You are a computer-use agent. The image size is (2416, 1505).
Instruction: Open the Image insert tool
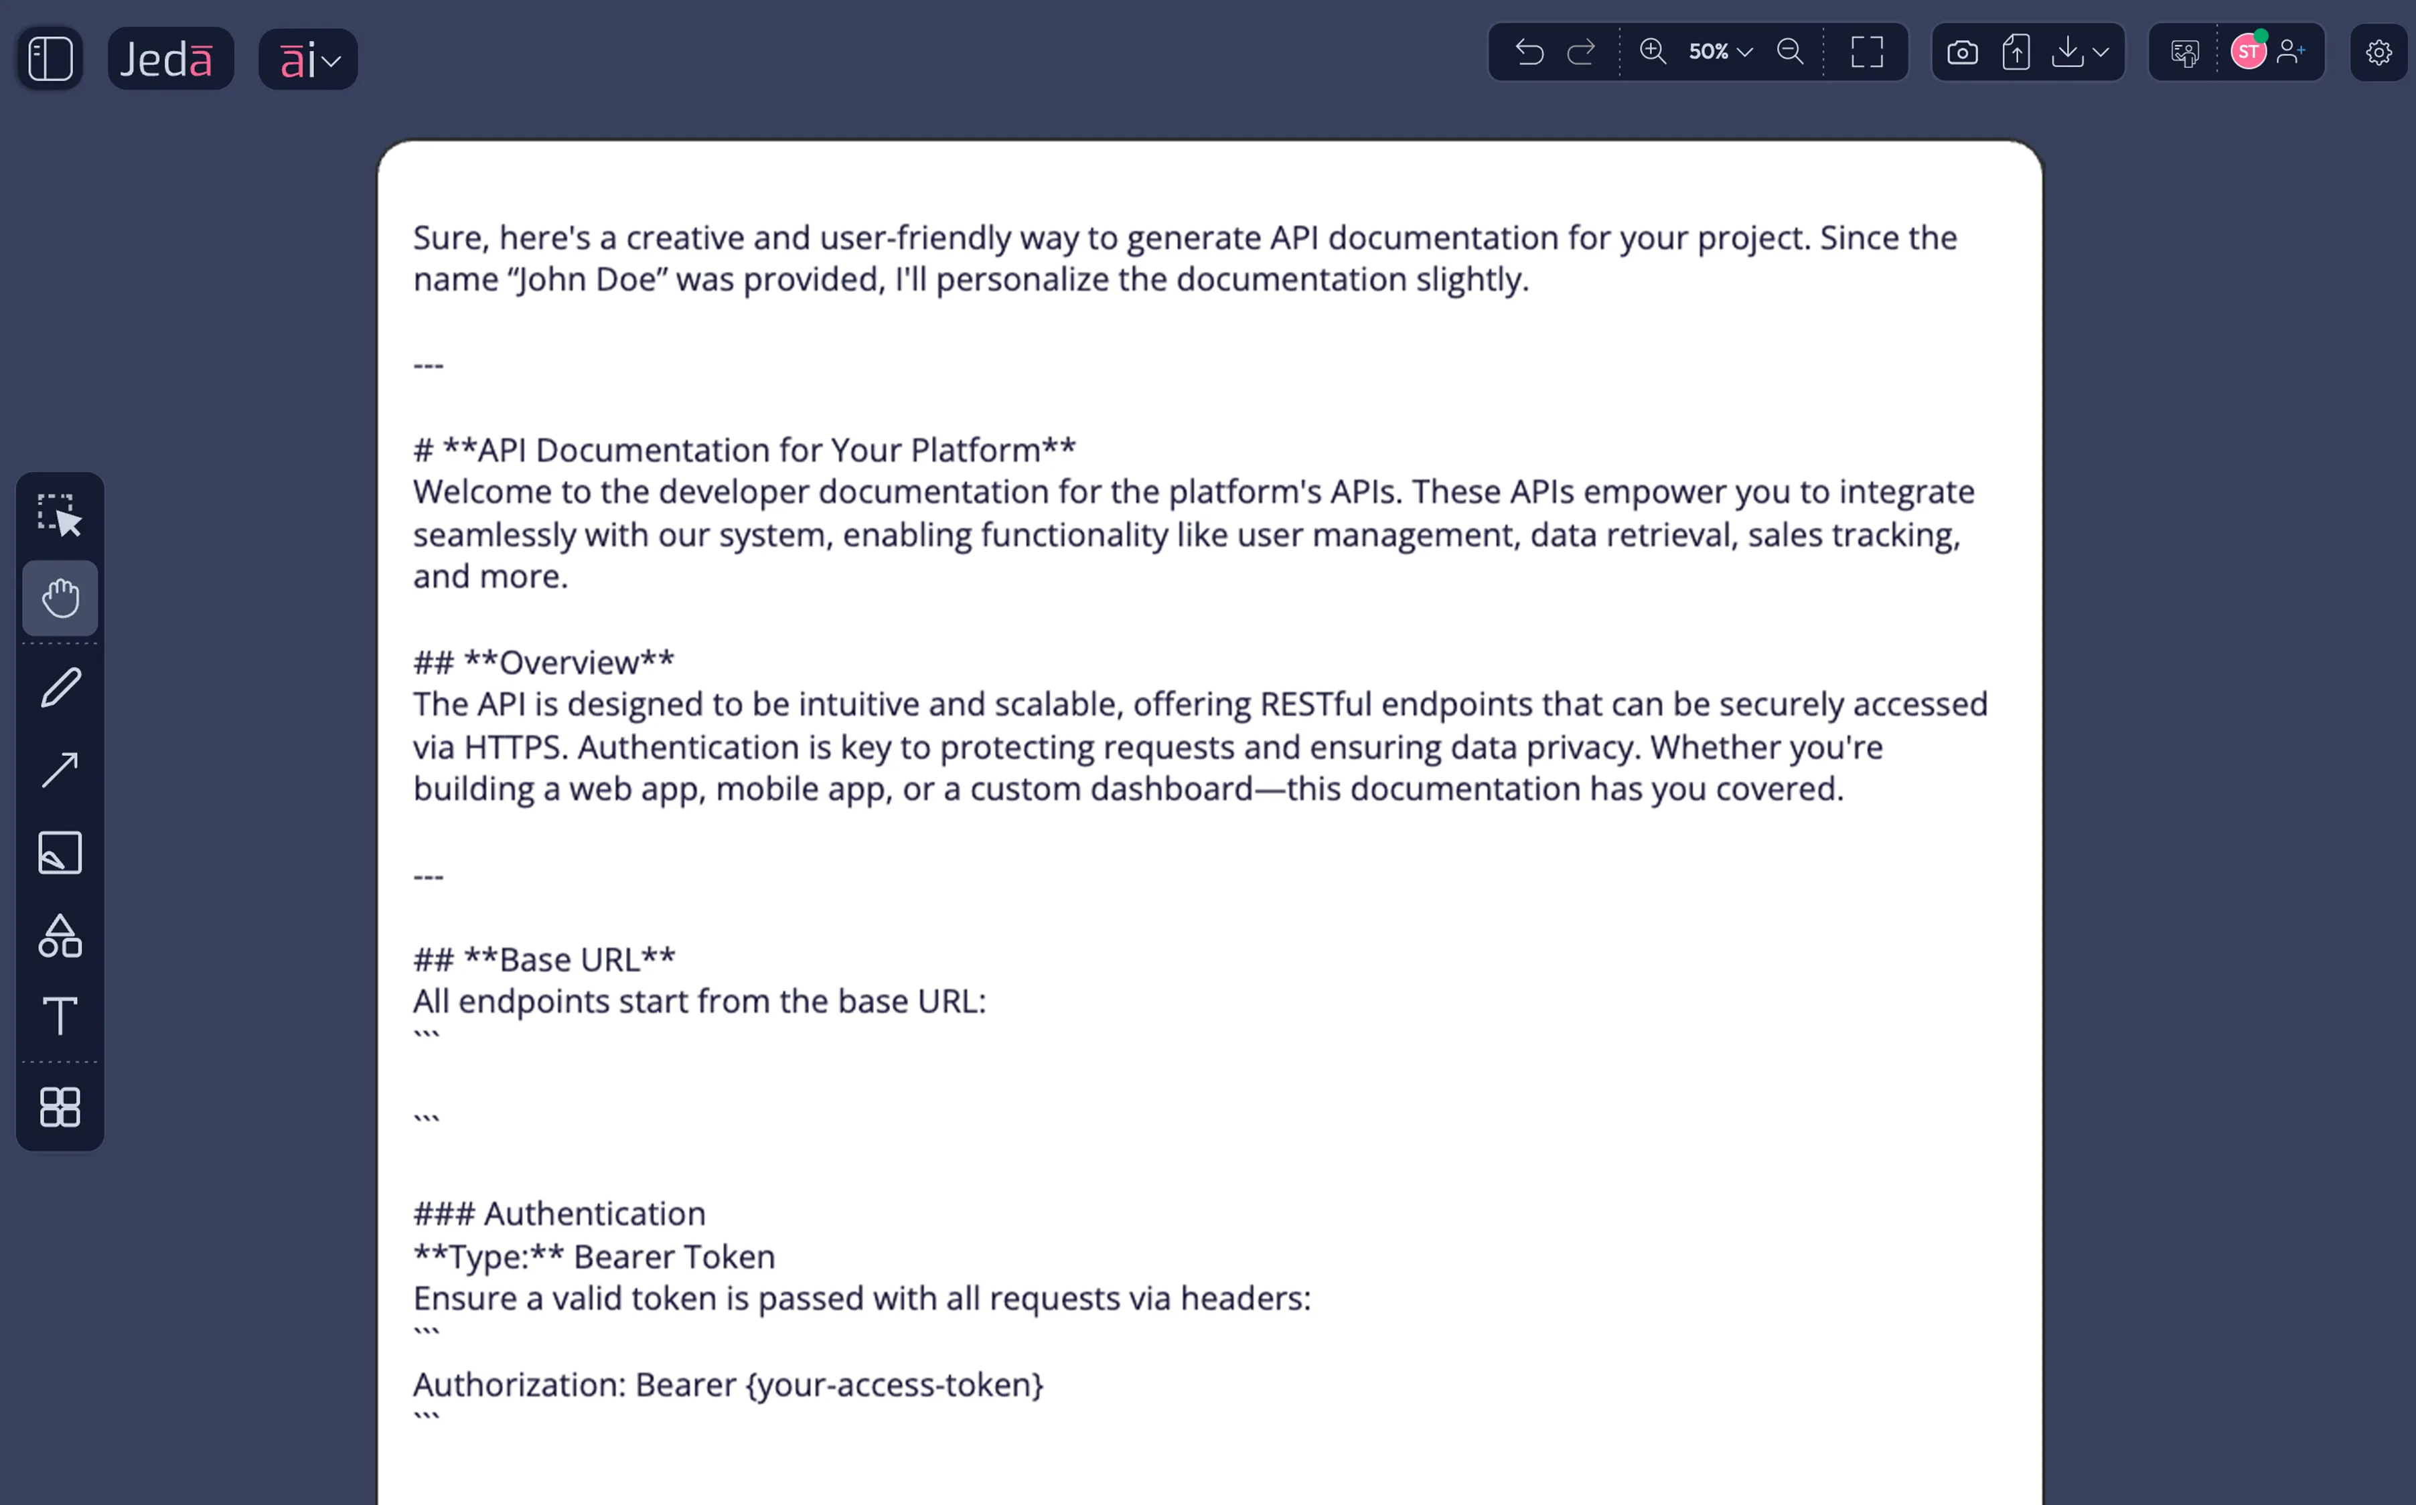point(60,853)
